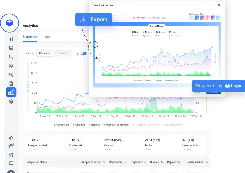Toggle the # numbers switch

click(83, 53)
